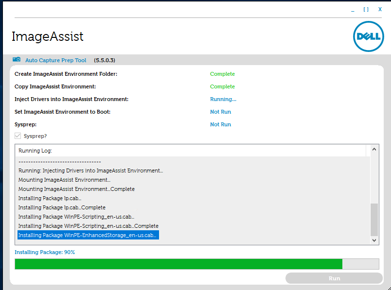Select log line 'Installing Package lp.cab...Complete'
Image resolution: width=391 pixels, height=290 pixels.
62,207
